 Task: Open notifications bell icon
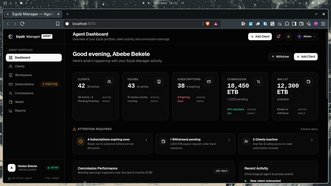279,36
